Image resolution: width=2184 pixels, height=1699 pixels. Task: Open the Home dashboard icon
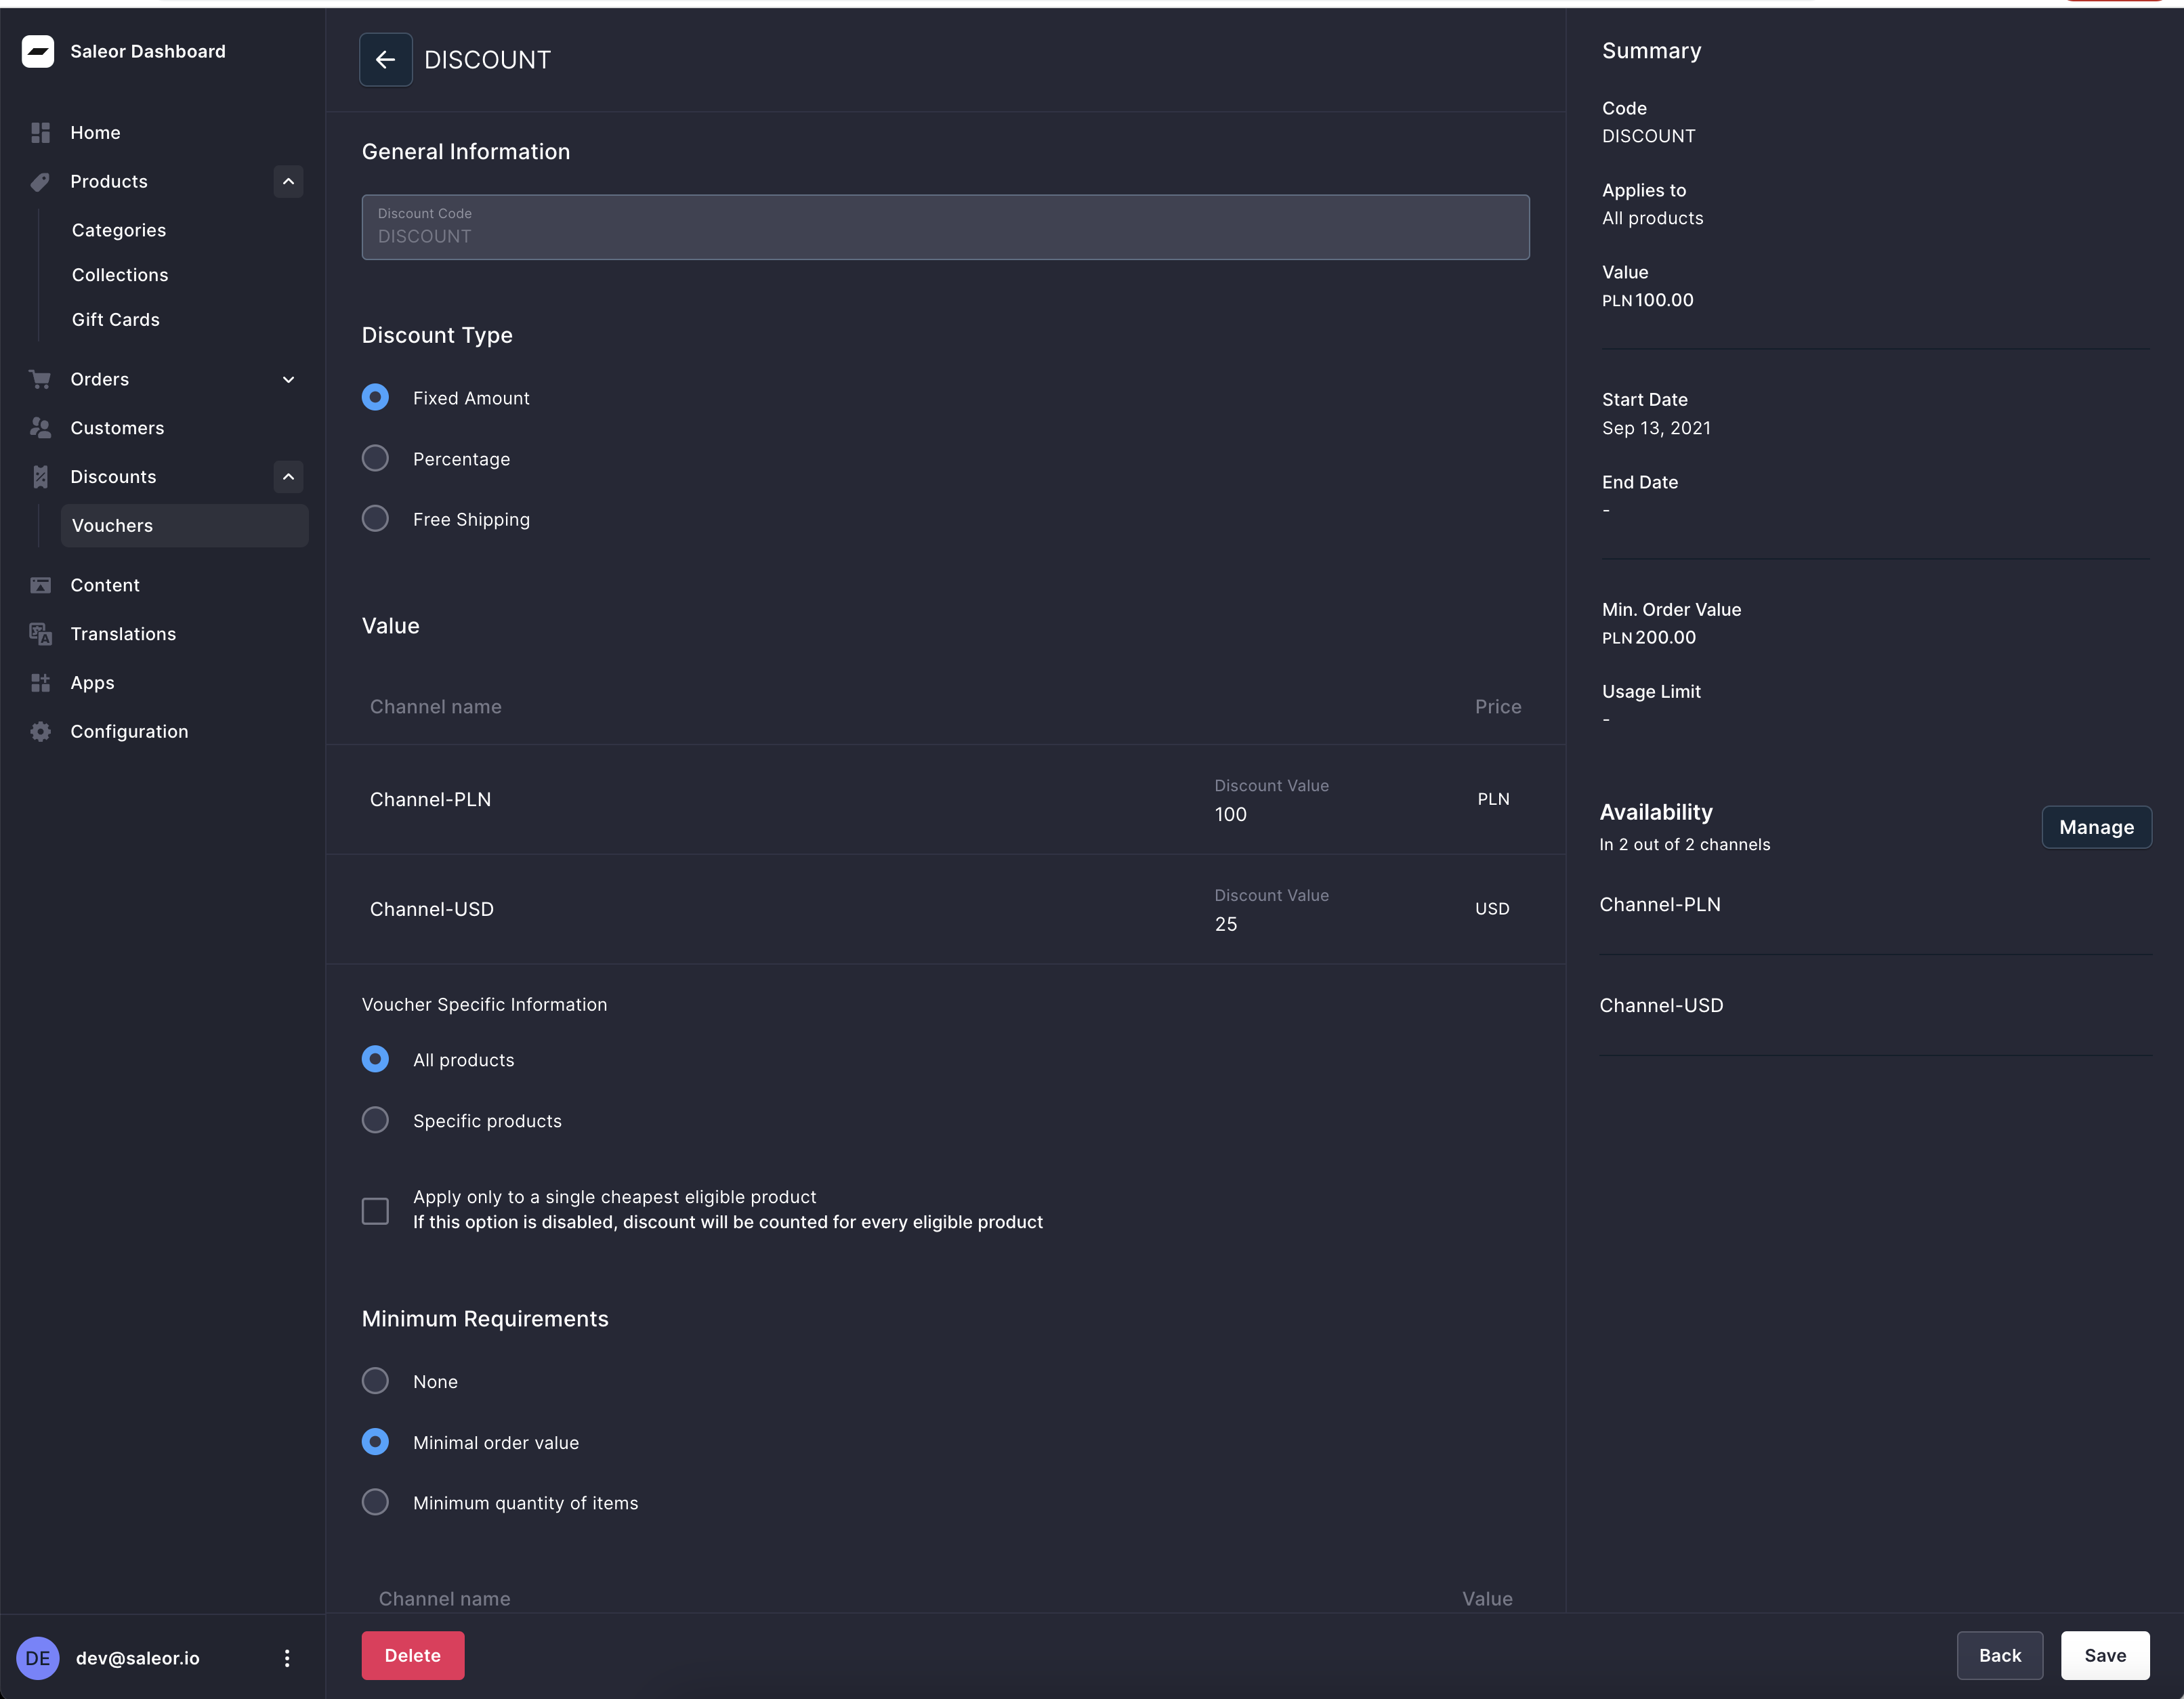click(40, 132)
